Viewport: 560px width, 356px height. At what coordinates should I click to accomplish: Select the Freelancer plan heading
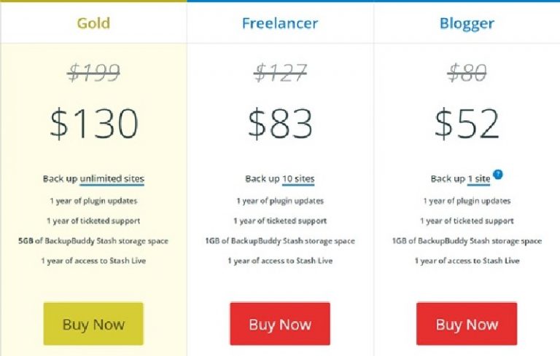(x=280, y=23)
